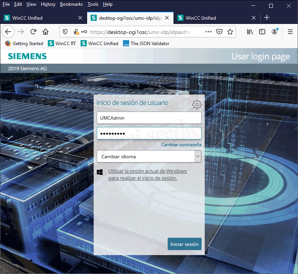Image resolution: width=298 pixels, height=274 pixels.
Task: Go back to previous page
Action: pos(8,32)
